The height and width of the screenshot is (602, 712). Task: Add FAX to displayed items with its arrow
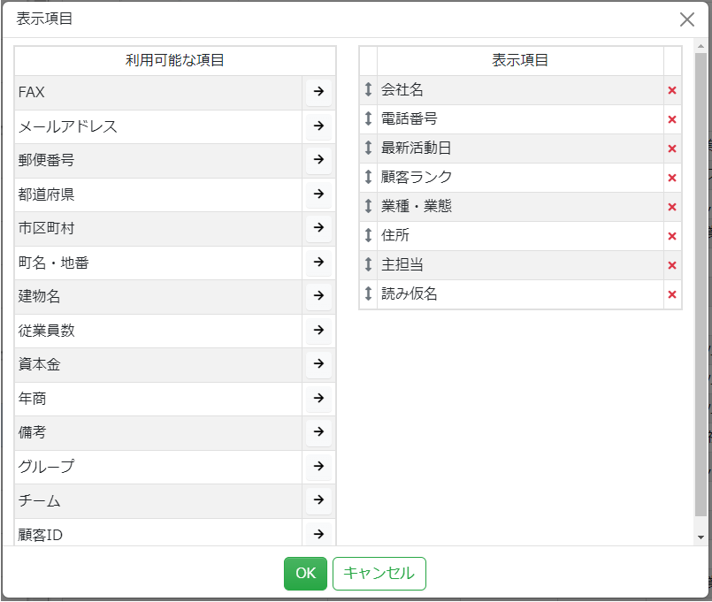[x=318, y=92]
